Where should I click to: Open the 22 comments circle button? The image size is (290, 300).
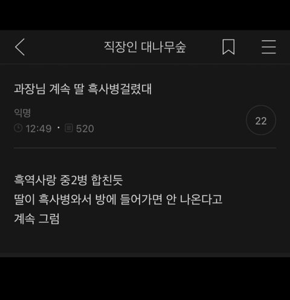click(261, 120)
